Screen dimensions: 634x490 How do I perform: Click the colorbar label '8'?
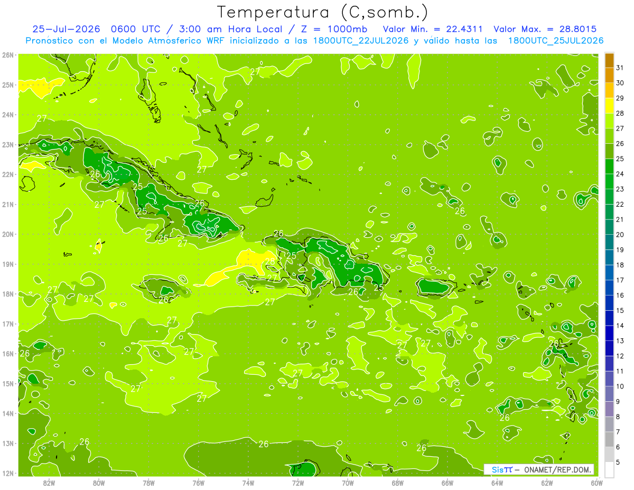coord(618,417)
